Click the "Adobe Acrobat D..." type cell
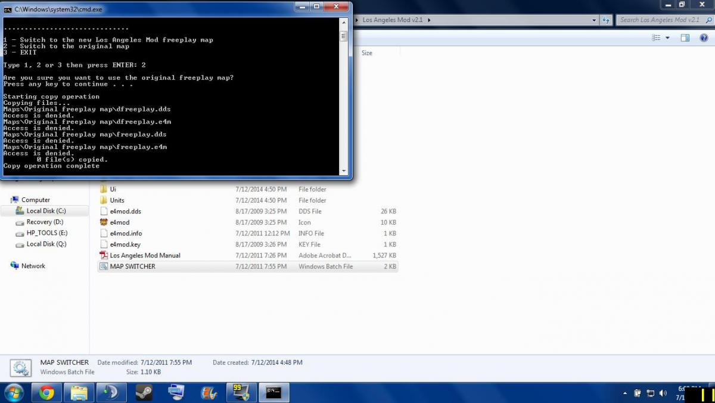The height and width of the screenshot is (403, 715). pos(325,255)
